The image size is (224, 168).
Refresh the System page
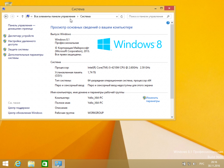point(122,17)
